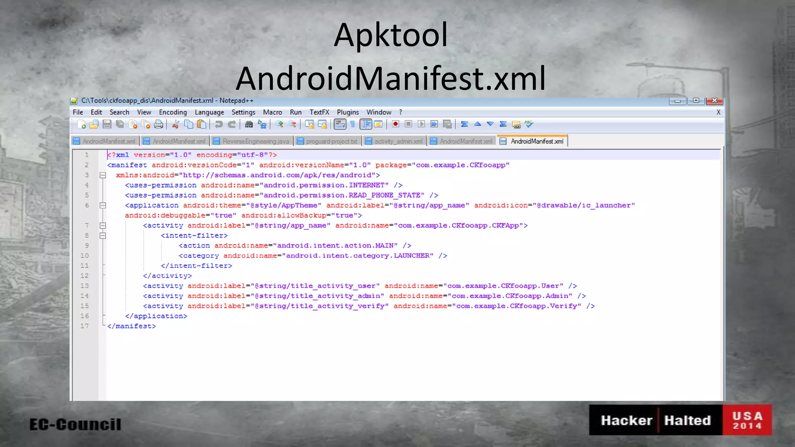Open the TextFX menu
The image size is (795, 447).
319,112
